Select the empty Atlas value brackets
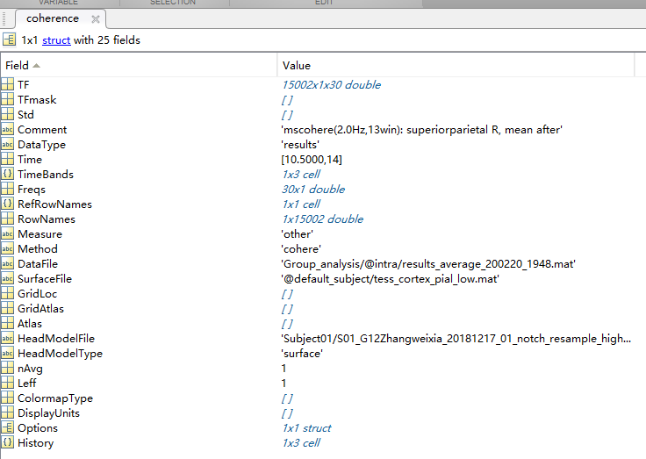The height and width of the screenshot is (459, 646). click(x=287, y=324)
